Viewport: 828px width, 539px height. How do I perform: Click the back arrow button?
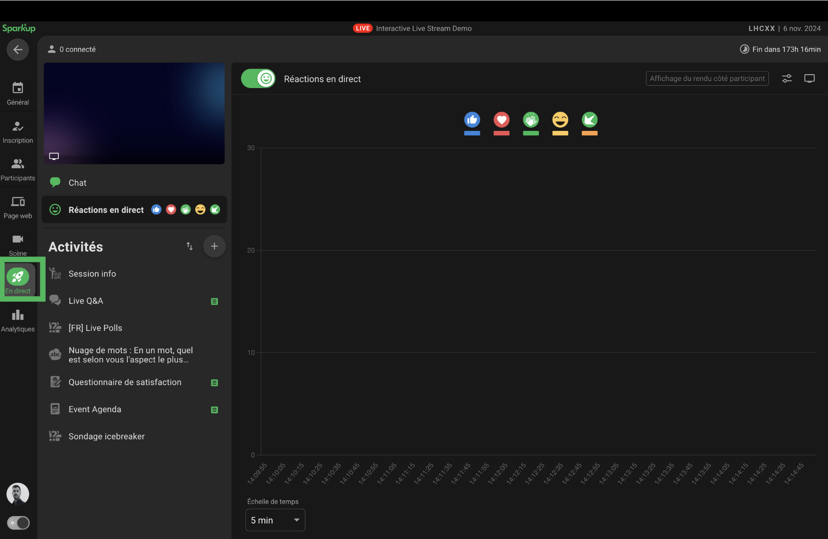pyautogui.click(x=18, y=50)
